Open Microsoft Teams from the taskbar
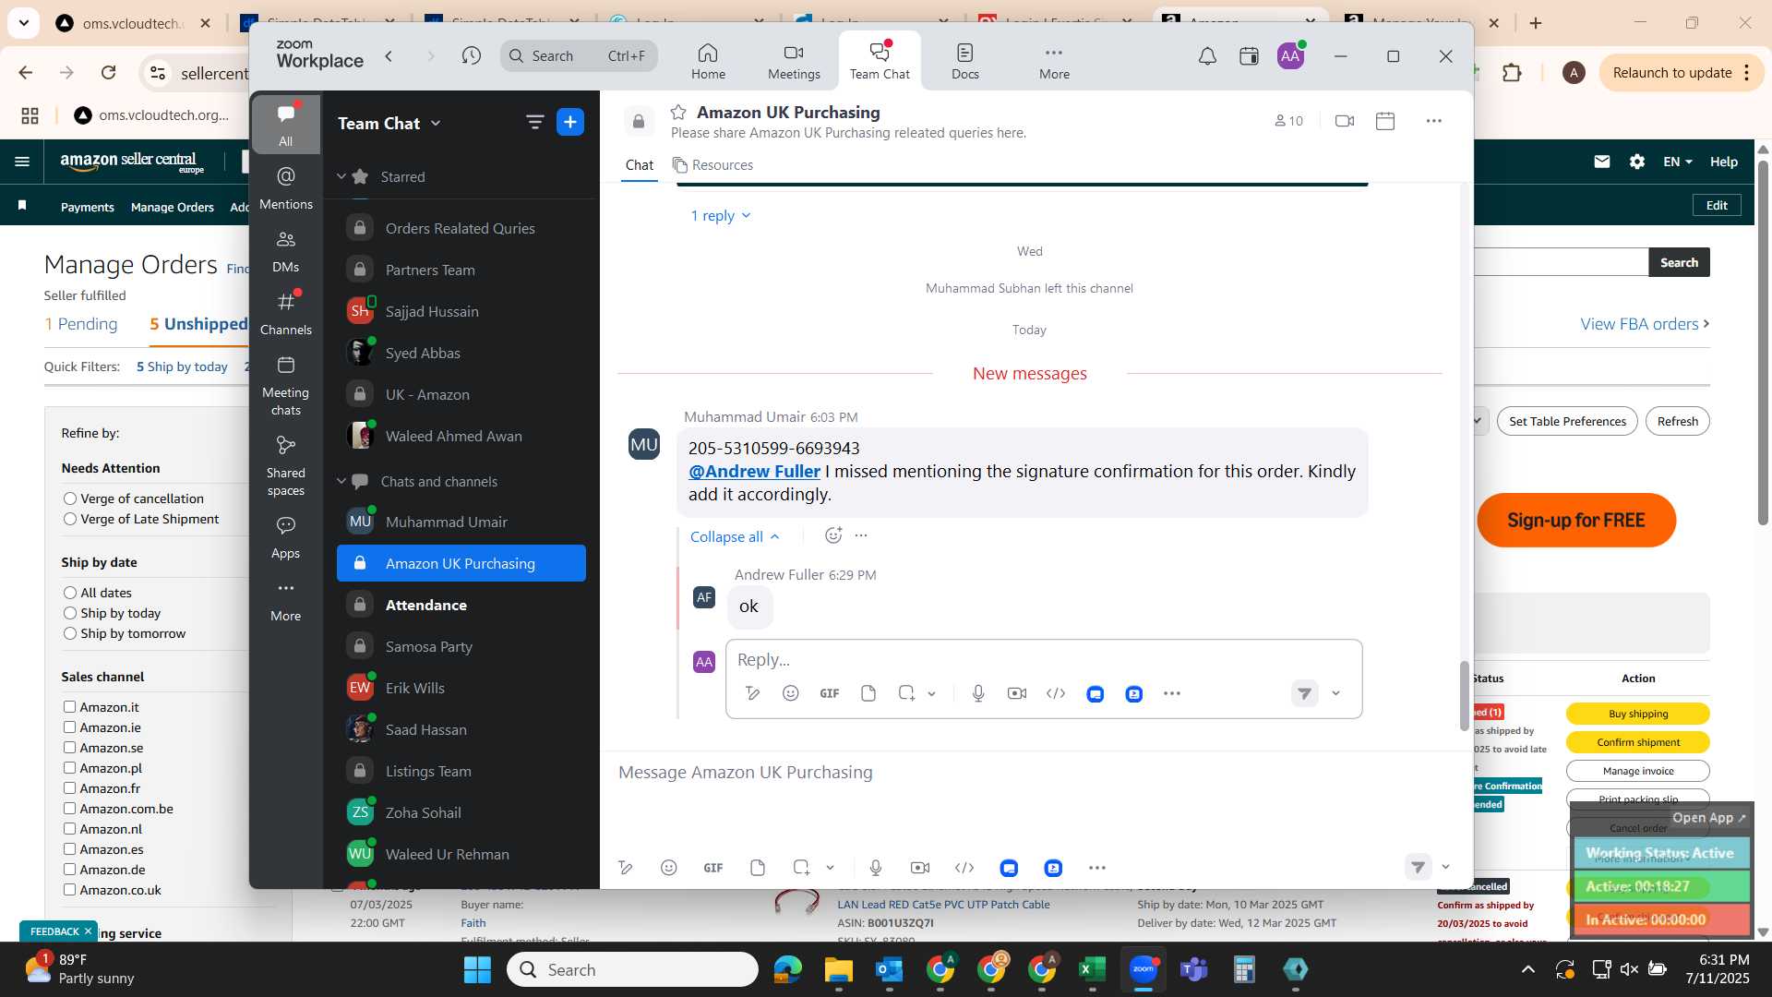This screenshot has width=1772, height=997. (x=1194, y=969)
